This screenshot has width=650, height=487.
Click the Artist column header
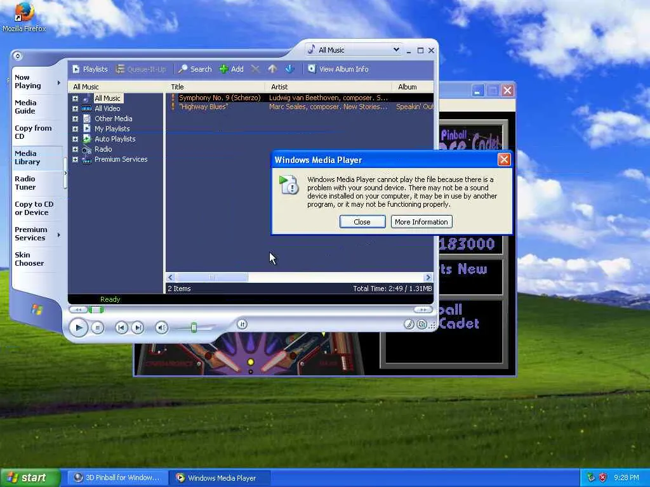pos(329,87)
